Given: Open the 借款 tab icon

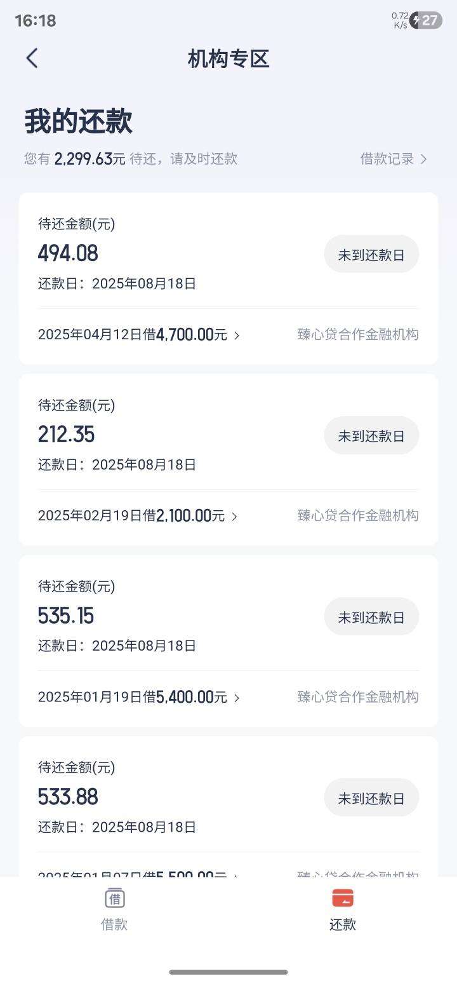Looking at the screenshot, I should pyautogui.click(x=114, y=898).
